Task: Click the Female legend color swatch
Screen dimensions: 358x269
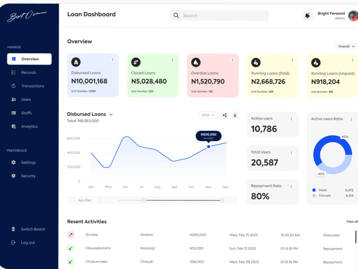Action: [314, 195]
